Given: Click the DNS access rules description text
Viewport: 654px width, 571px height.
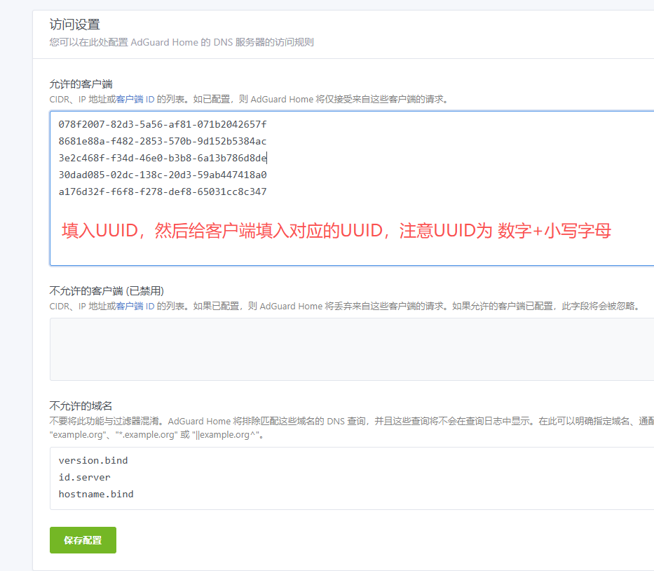Looking at the screenshot, I should pyautogui.click(x=181, y=42).
